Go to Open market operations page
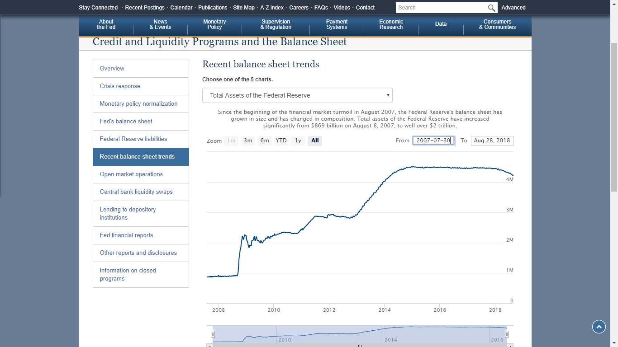 (131, 174)
